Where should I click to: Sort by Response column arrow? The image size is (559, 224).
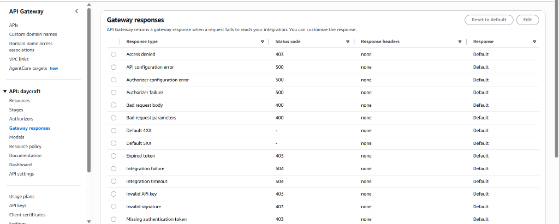tap(534, 41)
